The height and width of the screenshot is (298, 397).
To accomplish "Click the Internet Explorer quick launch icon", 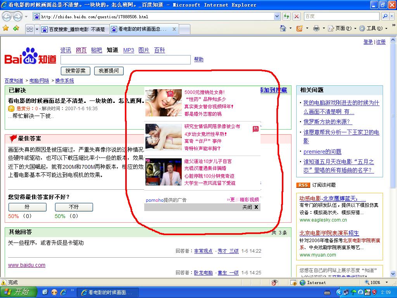I will click(x=63, y=293).
